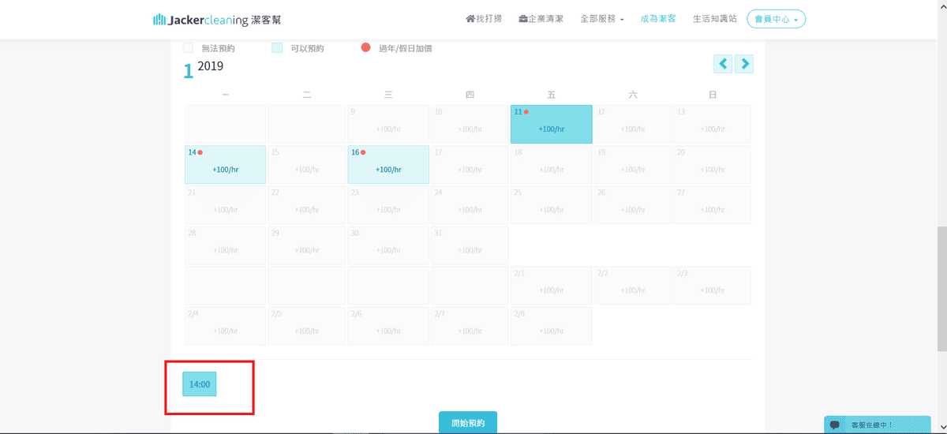The width and height of the screenshot is (947, 434).
Task: Open 找打掃 home icon link
Action: point(484,19)
